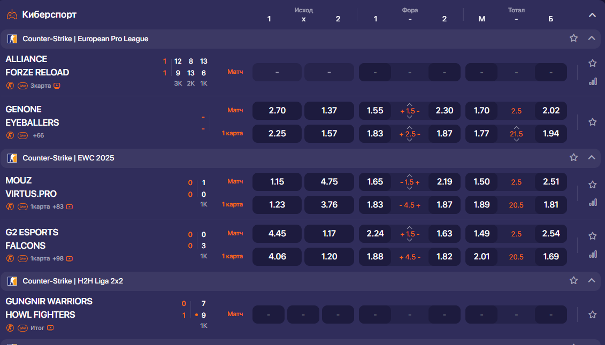The width and height of the screenshot is (605, 345).
Task: Open statistics for Alliance vs Forze Reload
Action: pyautogui.click(x=593, y=81)
